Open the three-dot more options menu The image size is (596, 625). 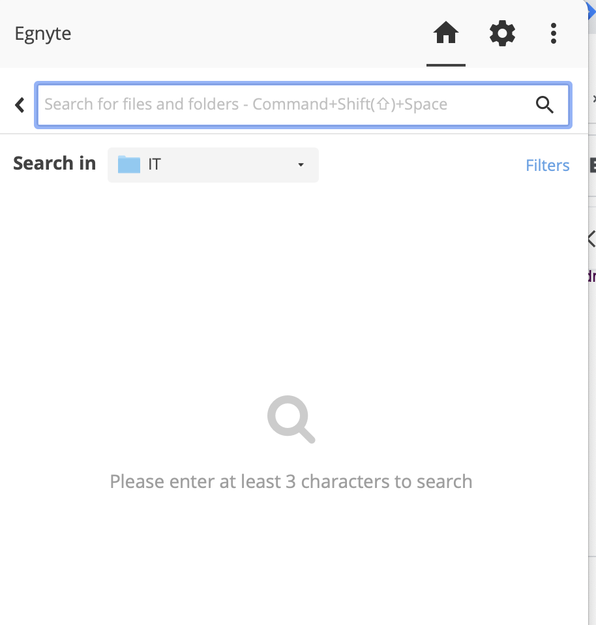(x=553, y=33)
